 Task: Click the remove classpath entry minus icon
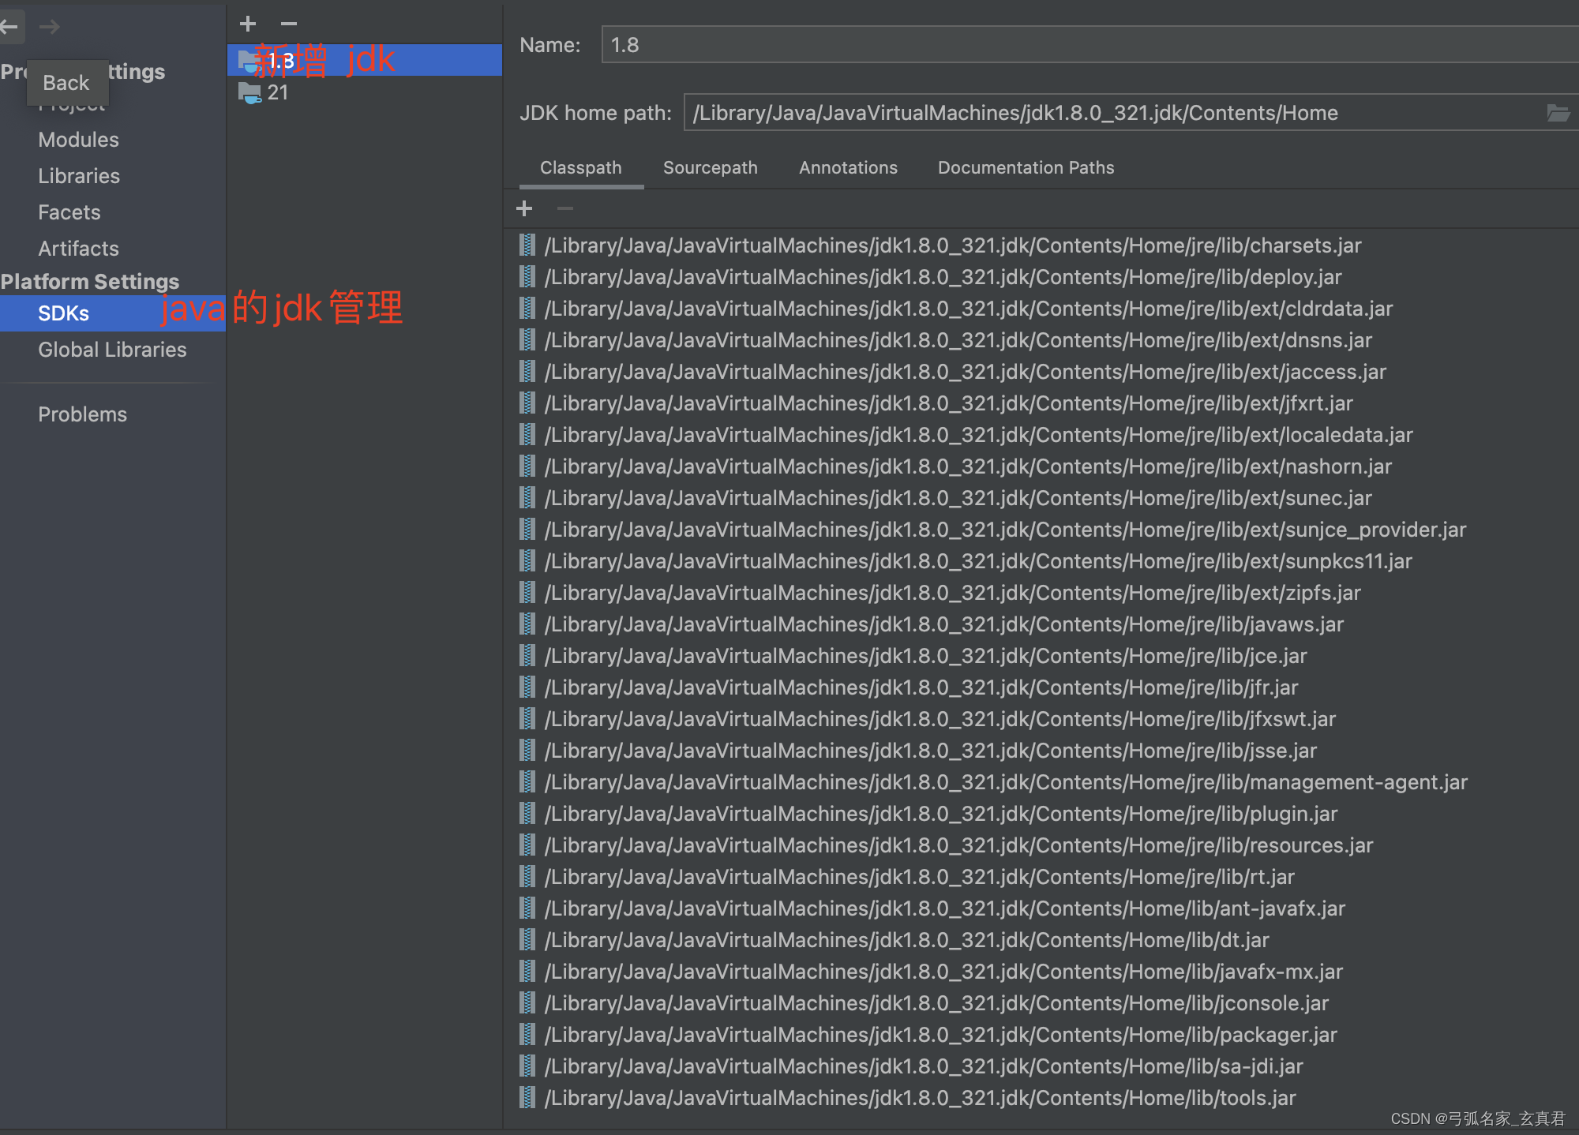[564, 208]
